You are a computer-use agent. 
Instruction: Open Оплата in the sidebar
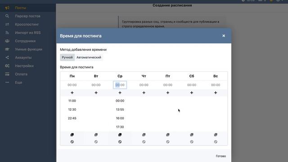(28, 74)
